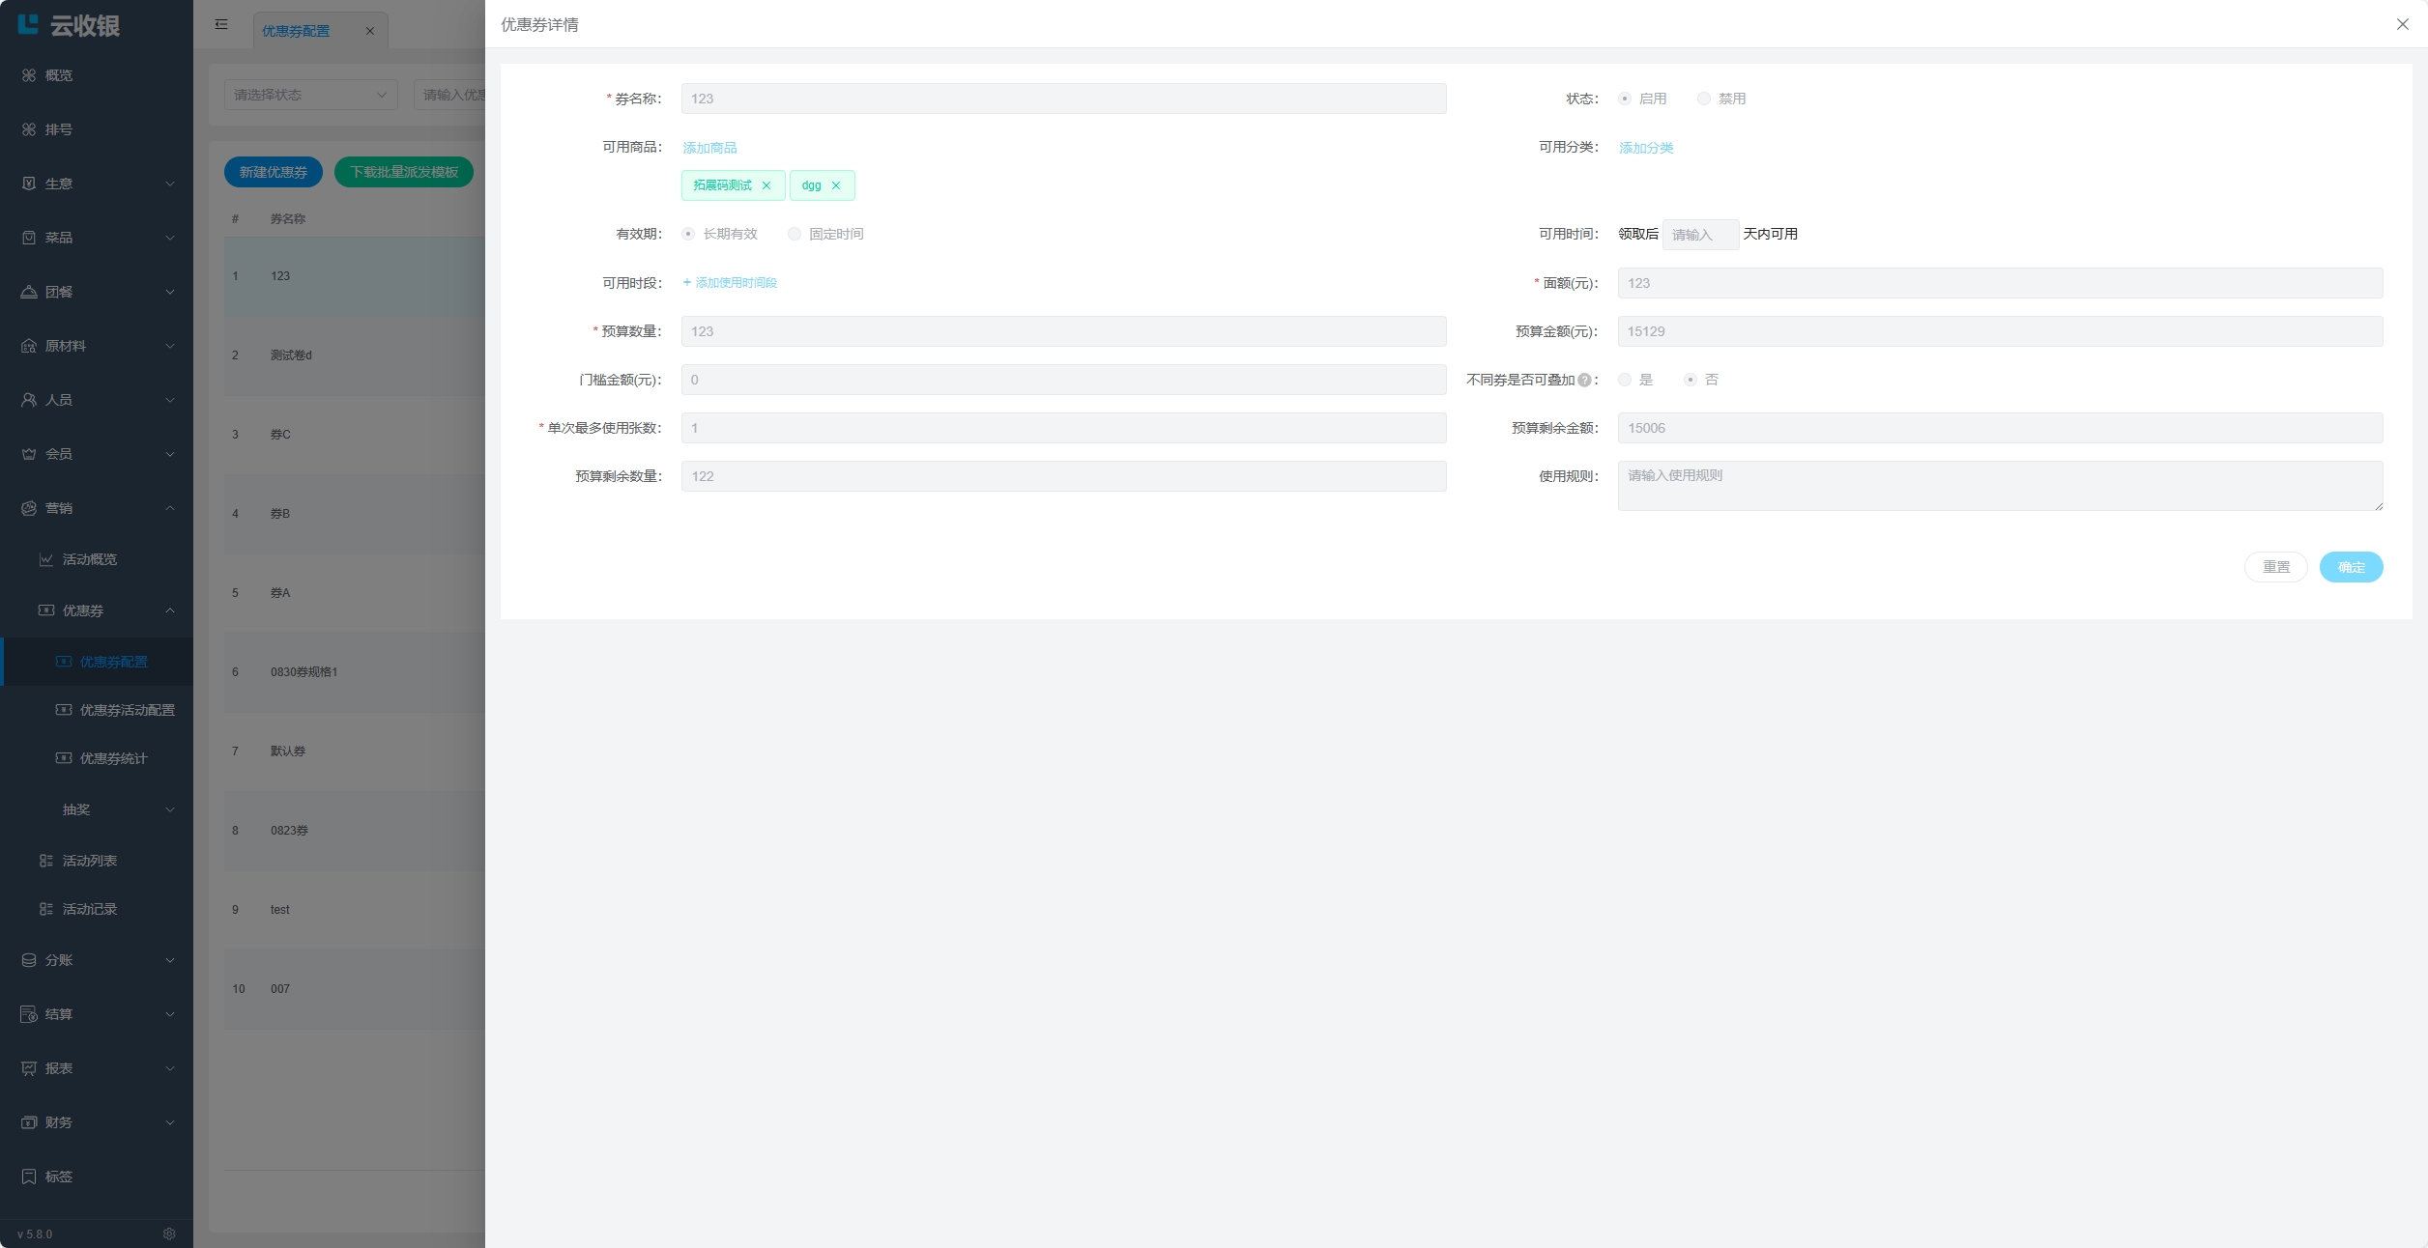Open 优惠券活动配置 menu item
The image size is (2428, 1248).
[127, 710]
